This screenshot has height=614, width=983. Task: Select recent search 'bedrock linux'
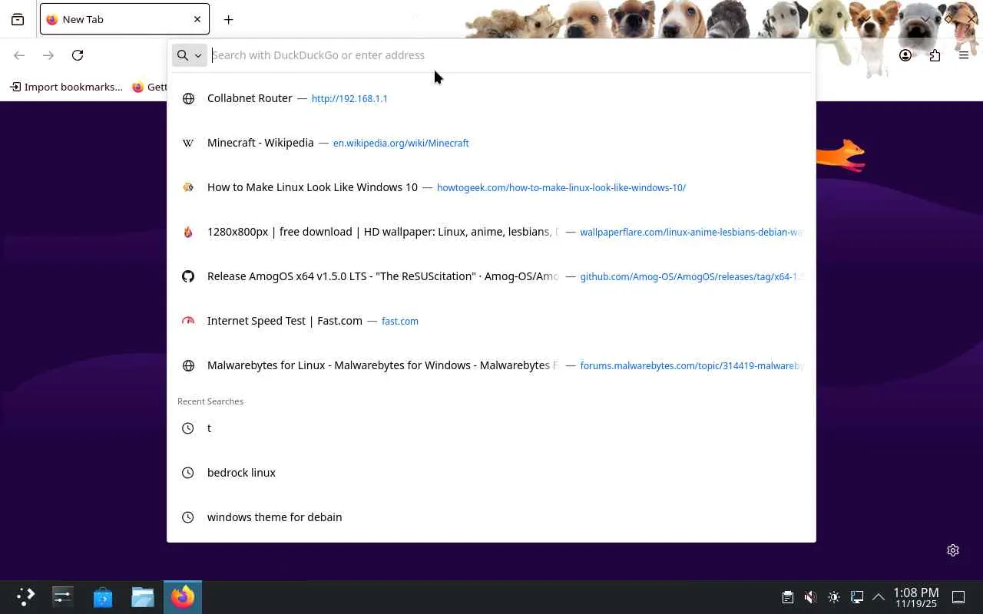pos(491,473)
